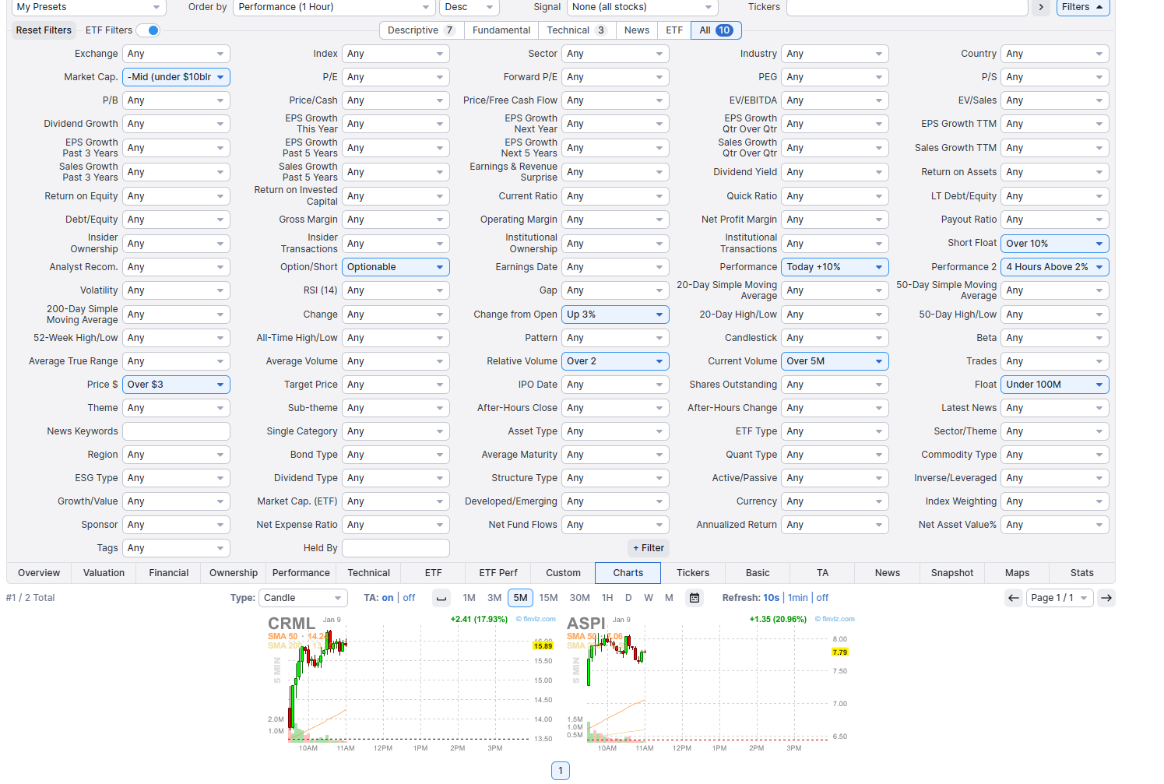Click the + Filter button

tap(648, 548)
